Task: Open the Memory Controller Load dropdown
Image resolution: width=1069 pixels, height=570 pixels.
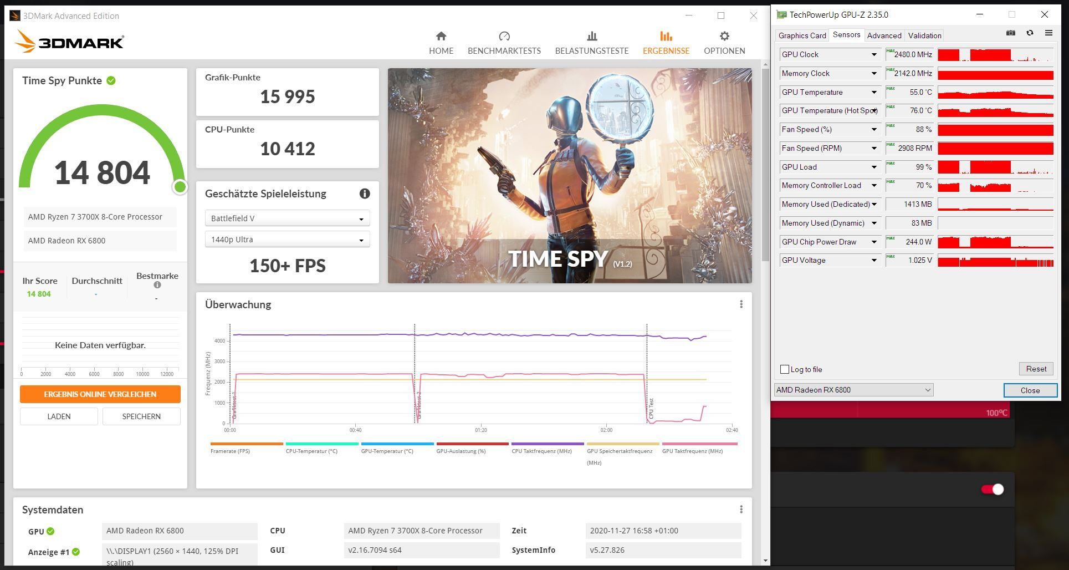Action: point(874,185)
